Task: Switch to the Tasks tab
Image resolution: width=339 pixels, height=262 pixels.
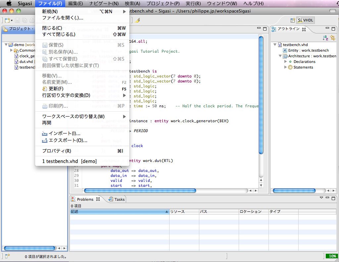Action: tap(117, 199)
